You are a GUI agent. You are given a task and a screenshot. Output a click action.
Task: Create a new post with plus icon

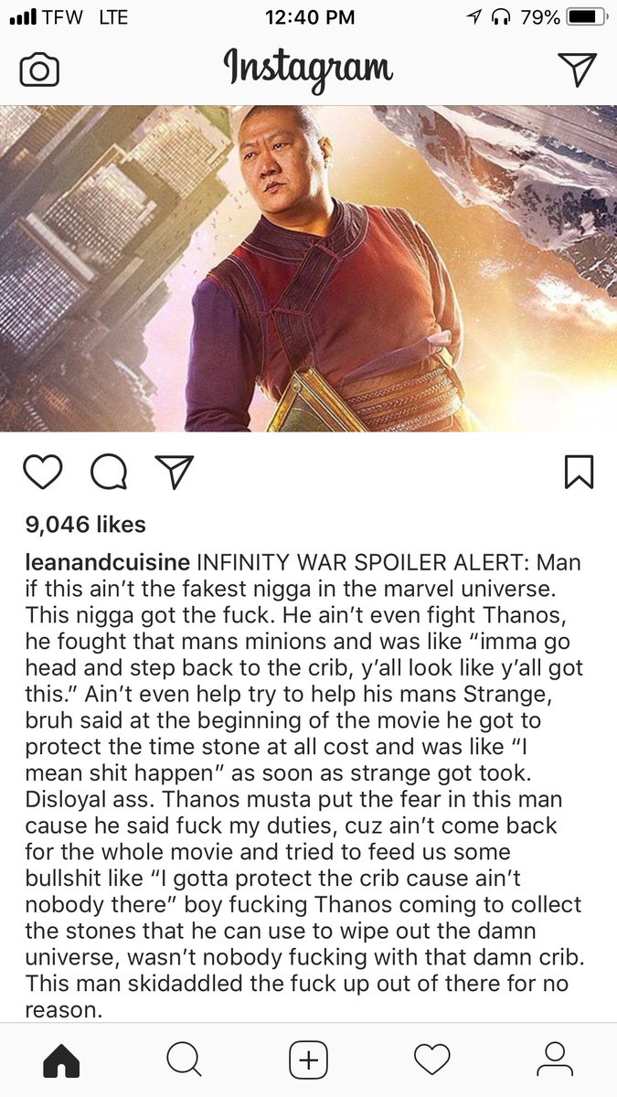309,1060
